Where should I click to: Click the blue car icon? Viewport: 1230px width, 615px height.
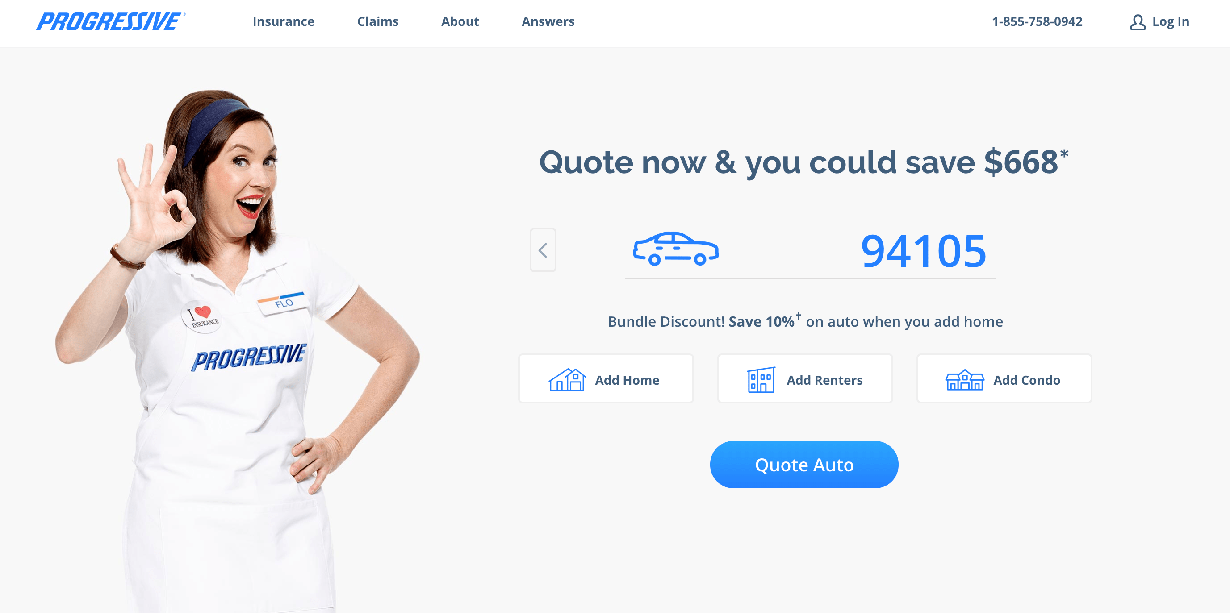(676, 249)
